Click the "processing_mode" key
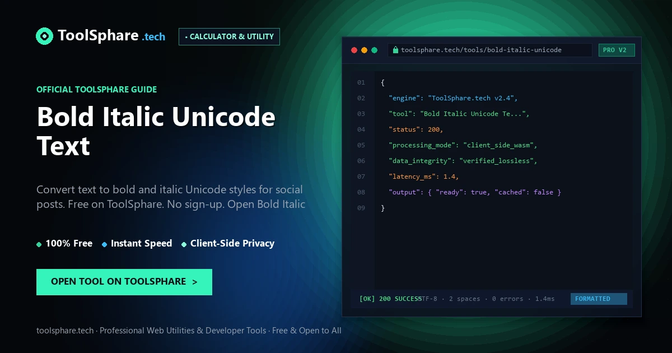This screenshot has height=353, width=672. click(x=421, y=145)
